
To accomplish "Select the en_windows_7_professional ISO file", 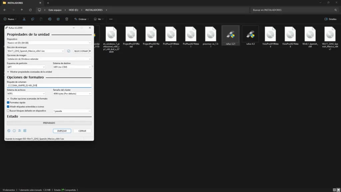I will 111,40.
